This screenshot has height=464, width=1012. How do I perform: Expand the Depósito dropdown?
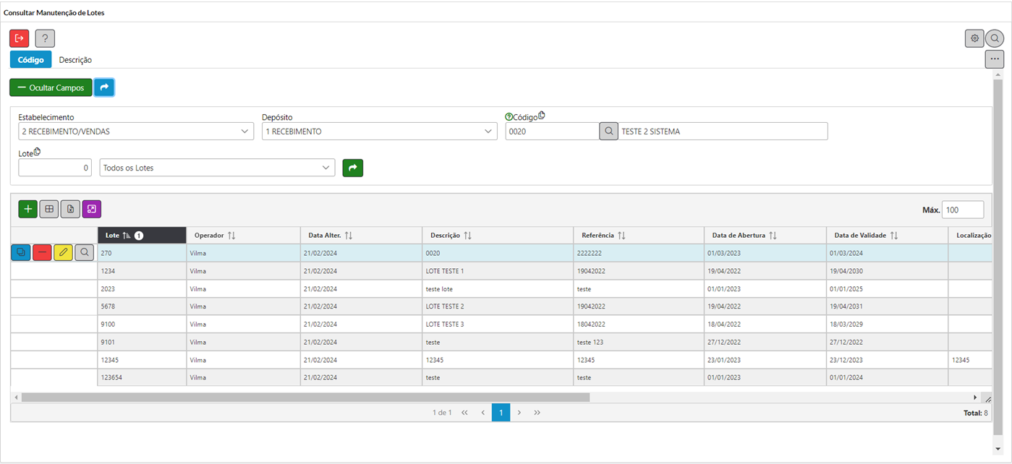point(379,132)
